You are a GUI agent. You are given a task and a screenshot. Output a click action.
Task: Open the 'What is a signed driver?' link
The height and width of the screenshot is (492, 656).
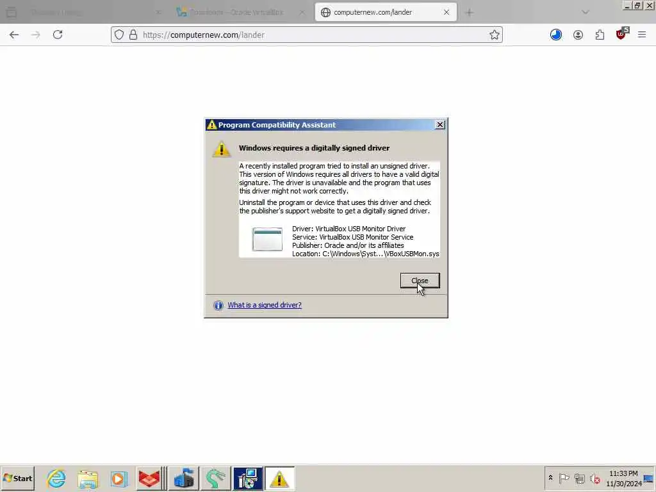[x=265, y=305]
